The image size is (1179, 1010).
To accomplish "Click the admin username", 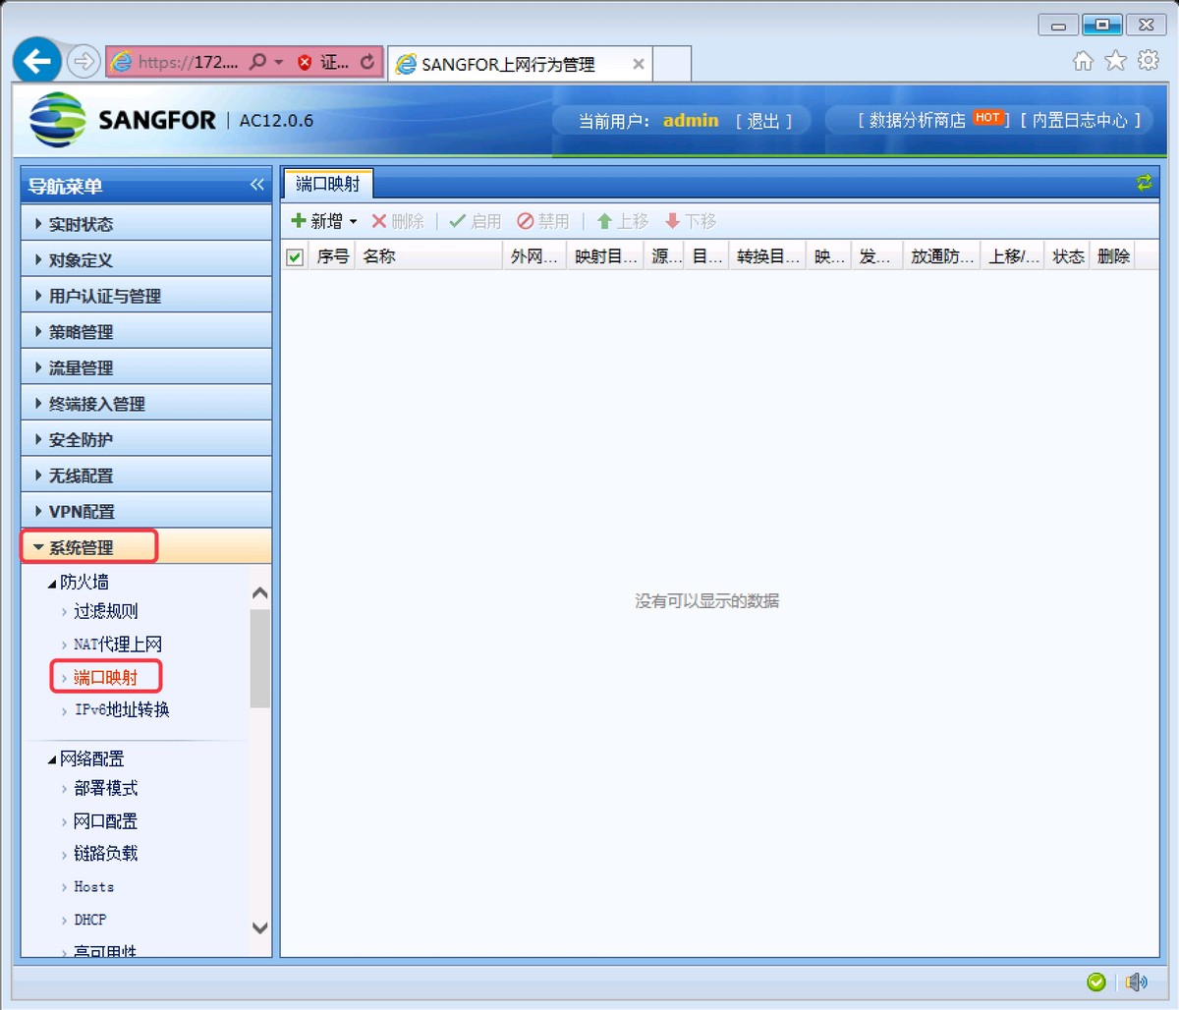I will [691, 120].
